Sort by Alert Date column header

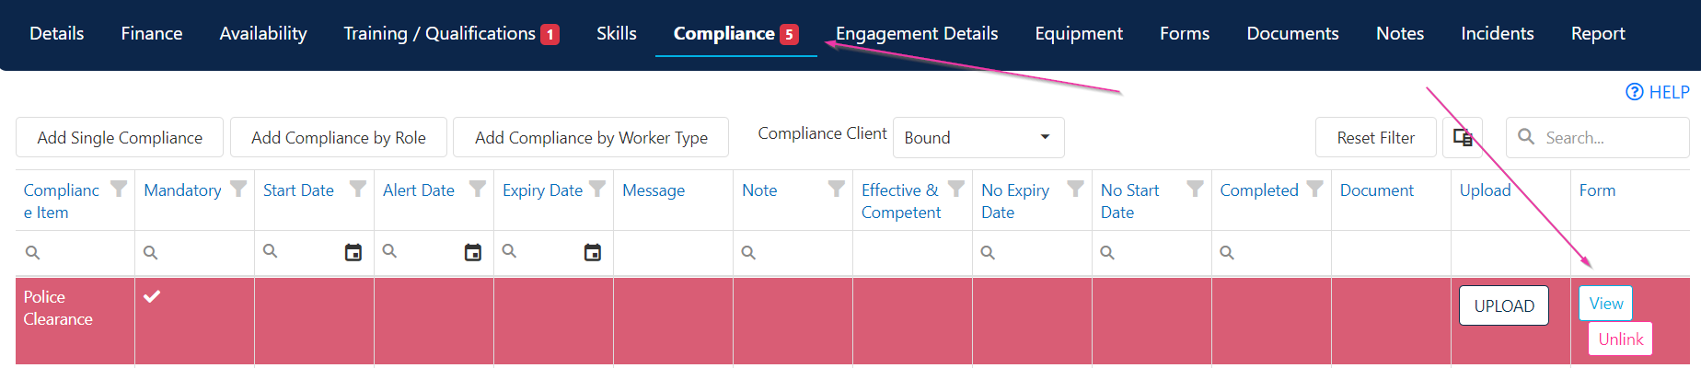(419, 190)
